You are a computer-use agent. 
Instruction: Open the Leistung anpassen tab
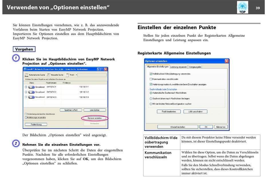pyautogui.click(x=178, y=67)
